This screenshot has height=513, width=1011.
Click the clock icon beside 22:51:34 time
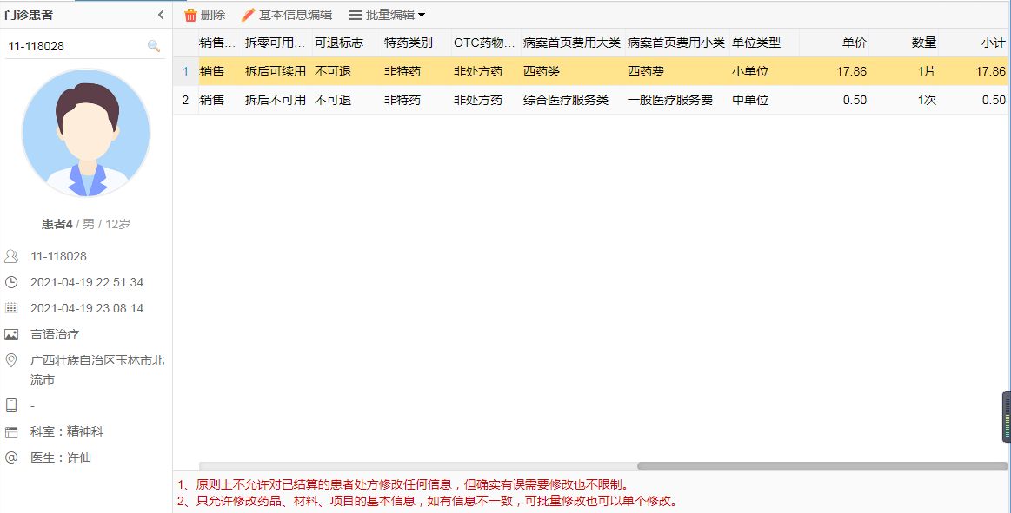(x=11, y=282)
